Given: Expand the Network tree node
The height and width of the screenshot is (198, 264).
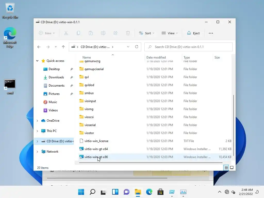Looking at the screenshot, I should [x=37, y=152].
